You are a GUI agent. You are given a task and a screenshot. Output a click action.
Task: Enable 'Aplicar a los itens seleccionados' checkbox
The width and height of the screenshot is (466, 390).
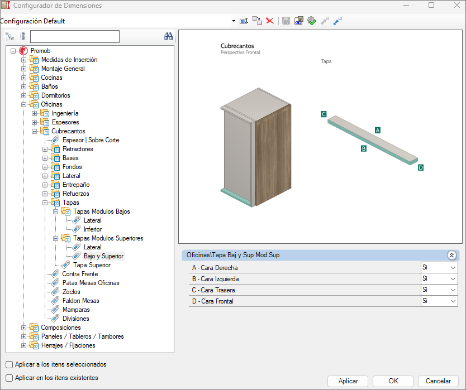[9, 364]
